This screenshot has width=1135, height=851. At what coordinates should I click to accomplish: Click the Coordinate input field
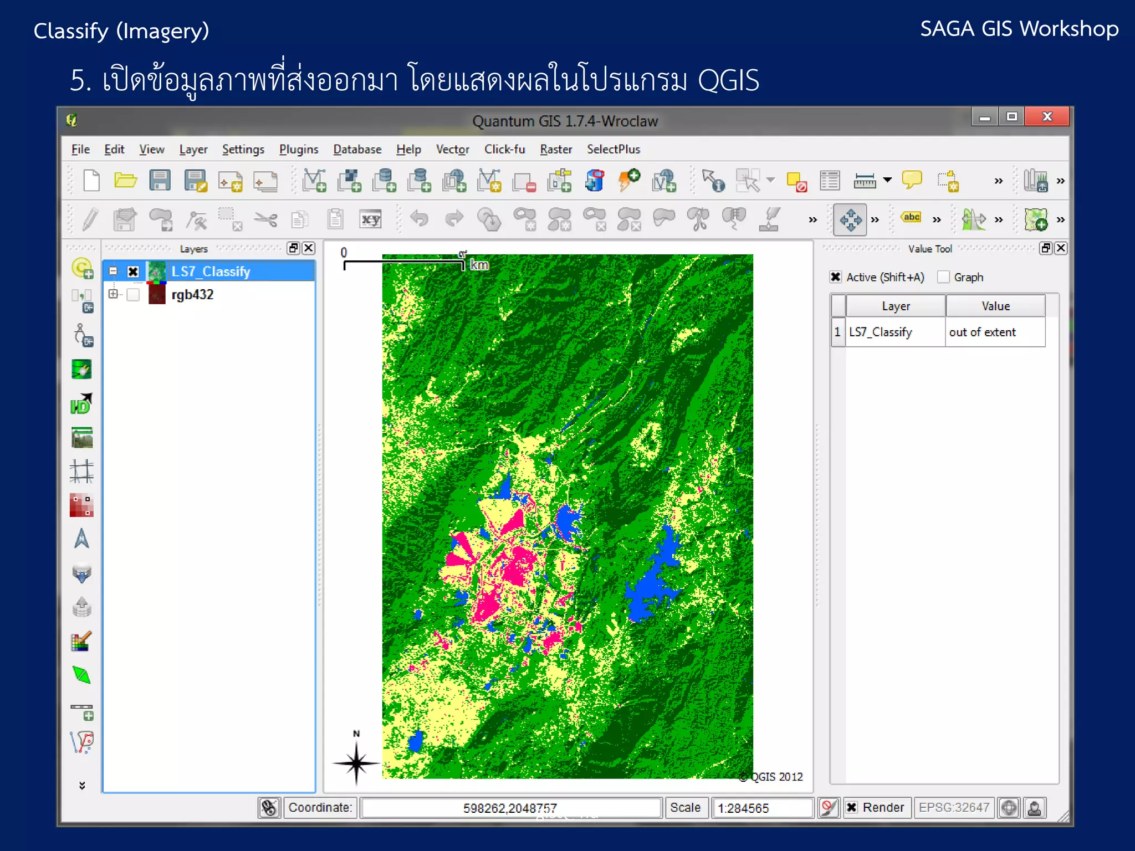pos(510,808)
